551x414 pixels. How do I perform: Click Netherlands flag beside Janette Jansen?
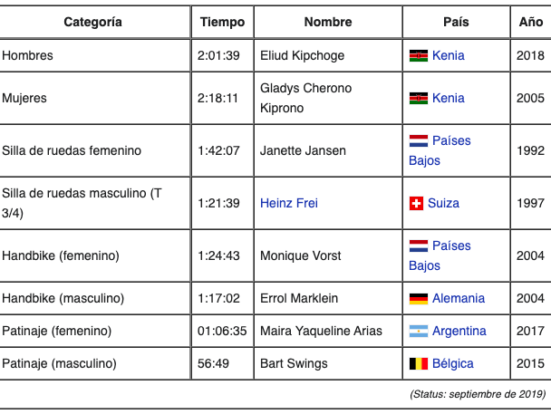[x=418, y=140]
